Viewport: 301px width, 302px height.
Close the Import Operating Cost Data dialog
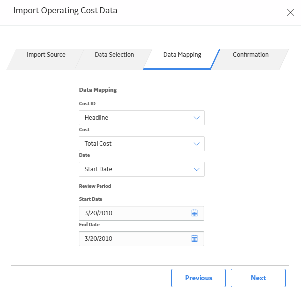290,12
